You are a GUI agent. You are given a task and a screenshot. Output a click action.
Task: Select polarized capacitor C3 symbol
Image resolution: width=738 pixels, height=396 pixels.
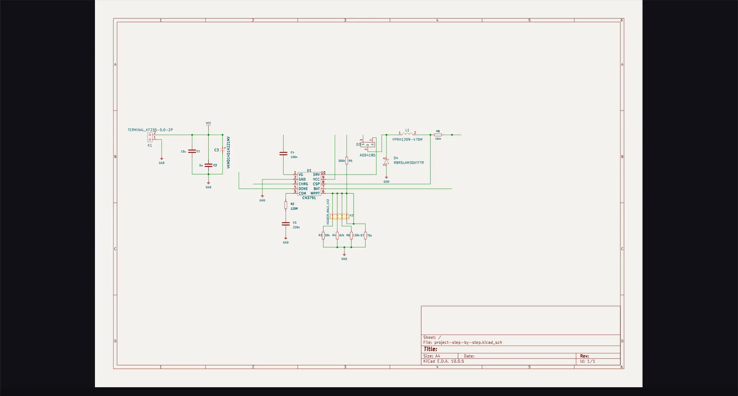[x=223, y=150]
